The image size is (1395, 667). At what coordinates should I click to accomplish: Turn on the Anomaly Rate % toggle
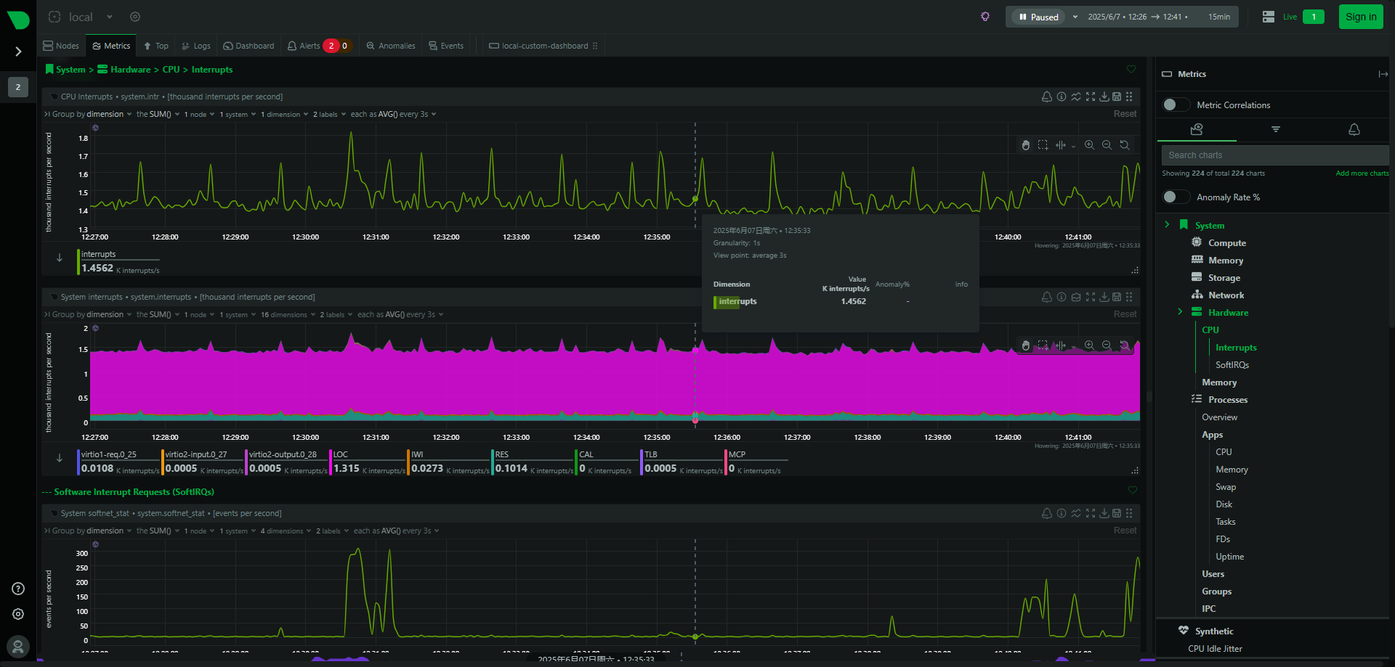pos(1175,197)
